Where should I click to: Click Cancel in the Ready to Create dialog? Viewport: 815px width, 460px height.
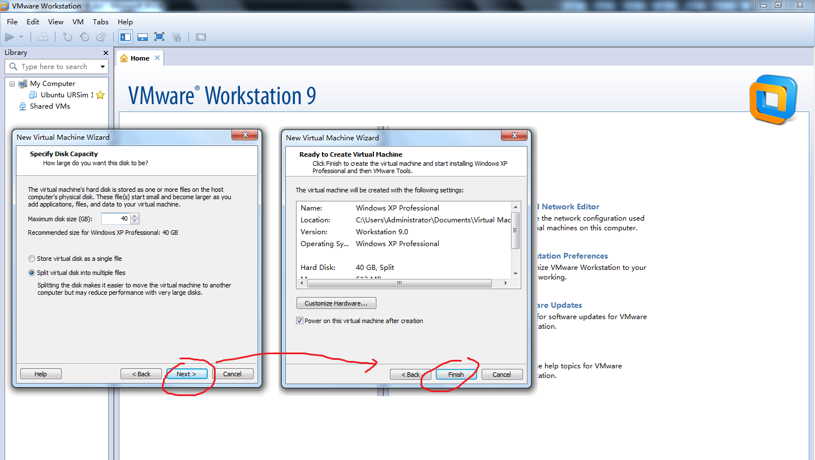pos(501,375)
